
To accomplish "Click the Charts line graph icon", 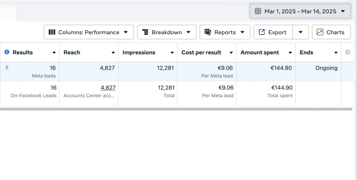I will 320,32.
